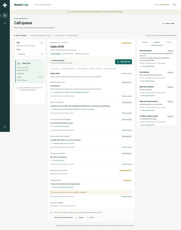Click Edit with evidence for Caller described severity
Image resolution: width=181 pixels, height=230 pixels.
[127, 147]
